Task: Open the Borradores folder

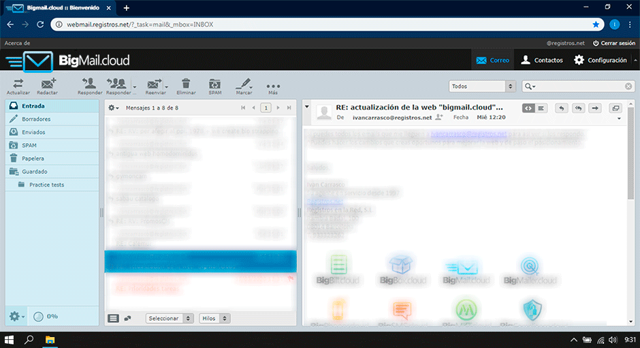Action: tap(35, 119)
